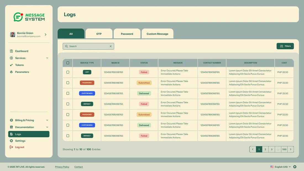Viewport: 304px width, 171px height.
Task: Open Settings page label
Action: click(20, 141)
